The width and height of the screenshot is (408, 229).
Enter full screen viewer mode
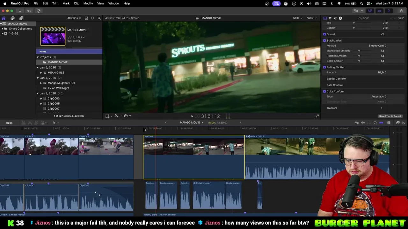click(317, 116)
